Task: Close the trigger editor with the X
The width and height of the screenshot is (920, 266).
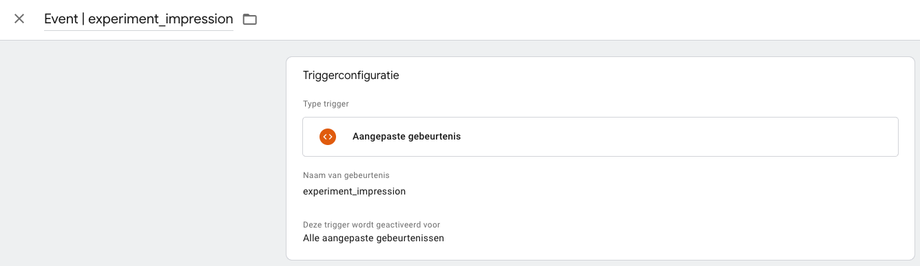Action: click(x=19, y=19)
